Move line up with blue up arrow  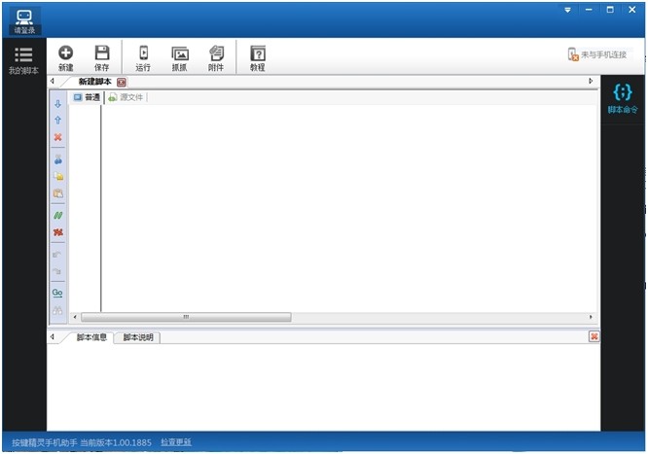click(57, 121)
